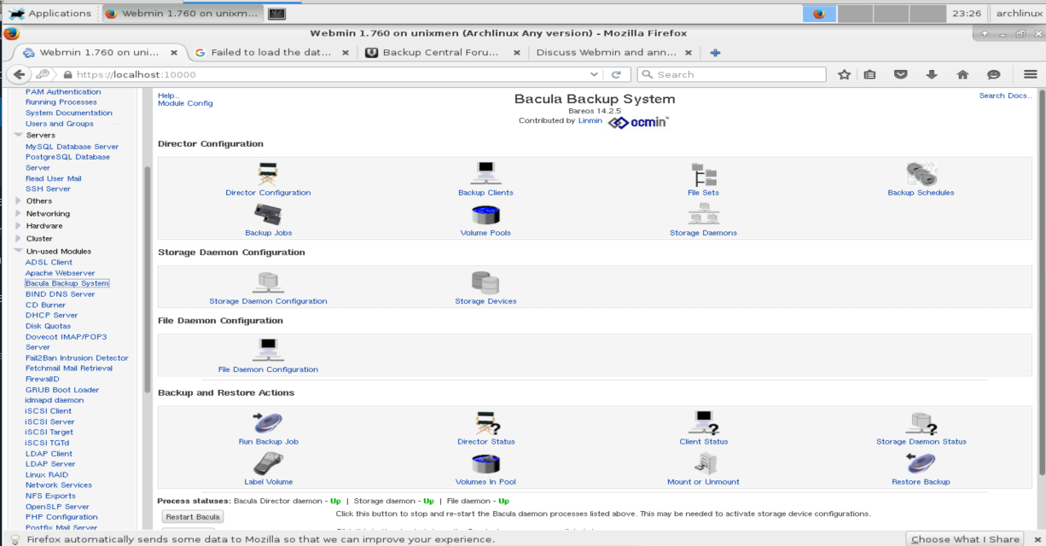
Task: Open the Module Config link
Action: [x=185, y=103]
